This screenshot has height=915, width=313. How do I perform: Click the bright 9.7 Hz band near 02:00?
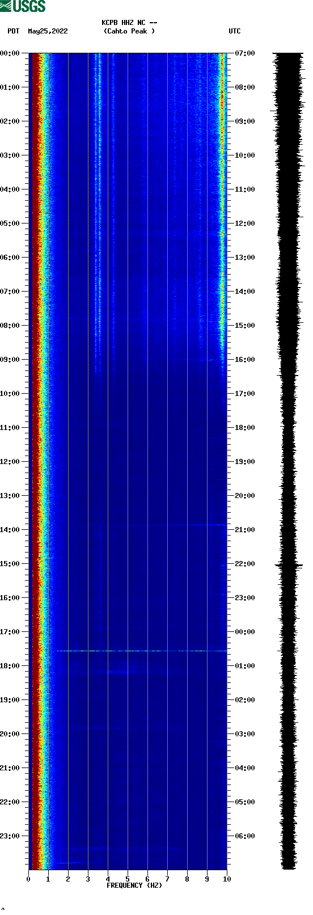pos(222,121)
